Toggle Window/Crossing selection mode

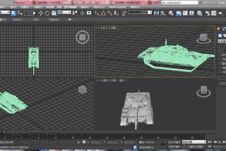click(33, 13)
